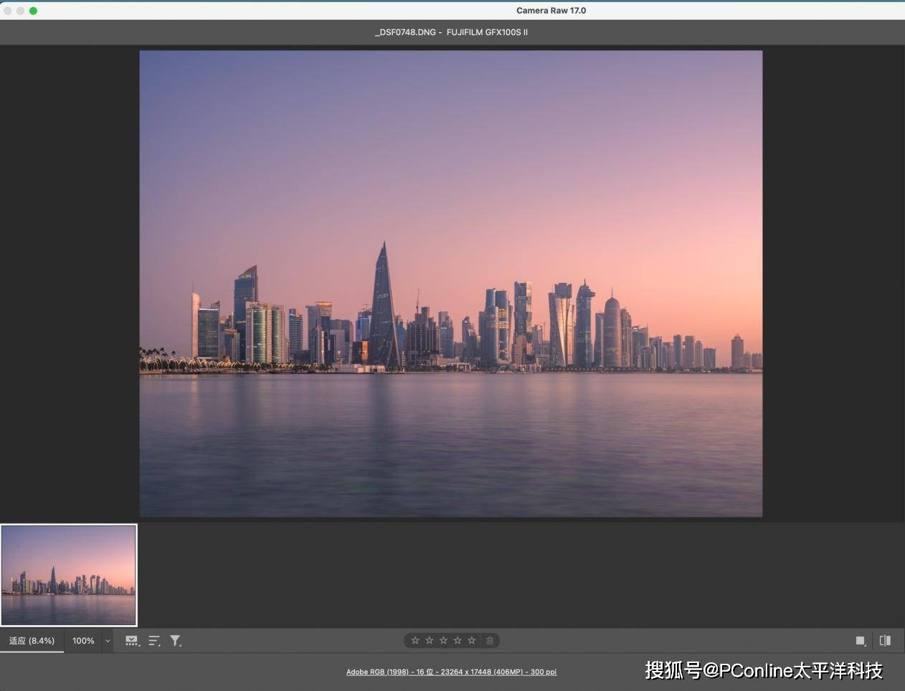
Task: Click the trash icon to mark for deletion
Action: coord(490,641)
